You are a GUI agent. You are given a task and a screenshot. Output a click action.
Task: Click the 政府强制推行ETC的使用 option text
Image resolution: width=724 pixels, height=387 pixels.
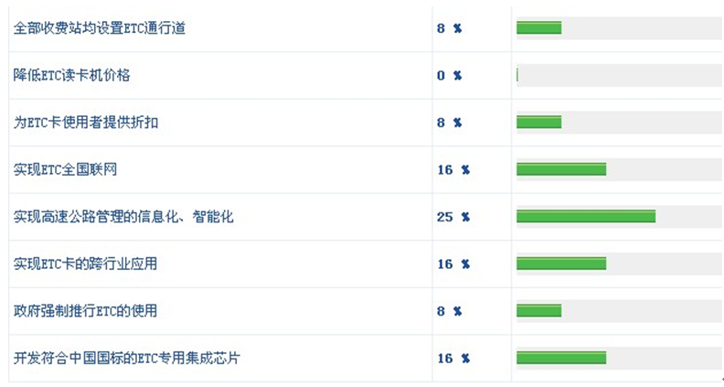(86, 311)
